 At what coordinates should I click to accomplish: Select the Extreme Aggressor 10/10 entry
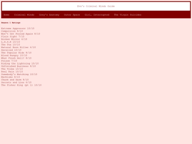pyautogui.click(x=18, y=28)
